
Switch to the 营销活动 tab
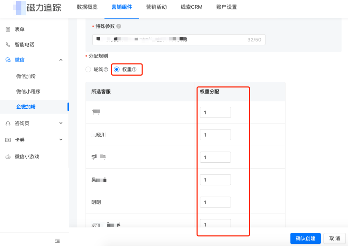156,7
